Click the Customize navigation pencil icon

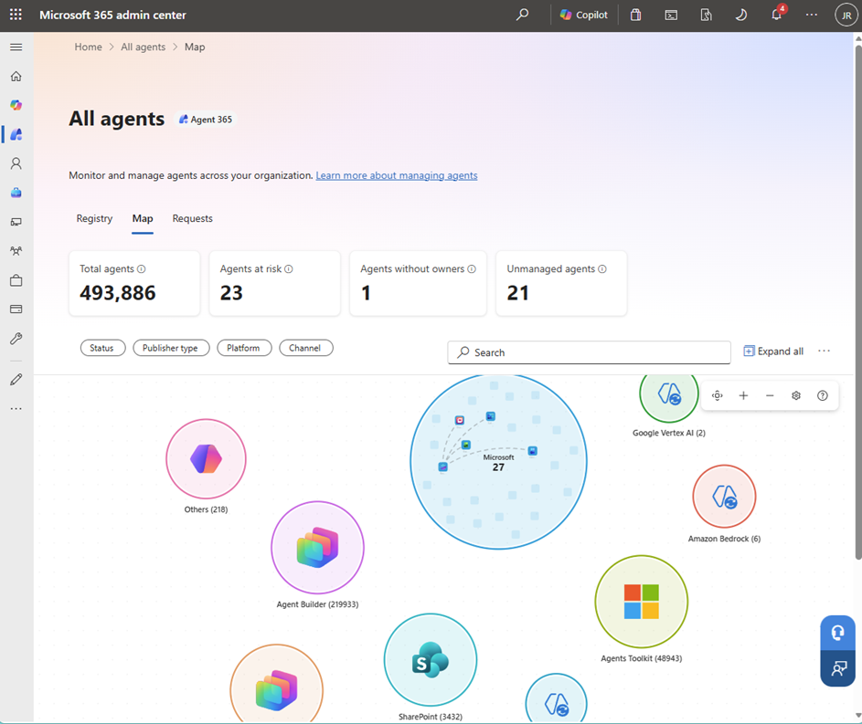16,379
